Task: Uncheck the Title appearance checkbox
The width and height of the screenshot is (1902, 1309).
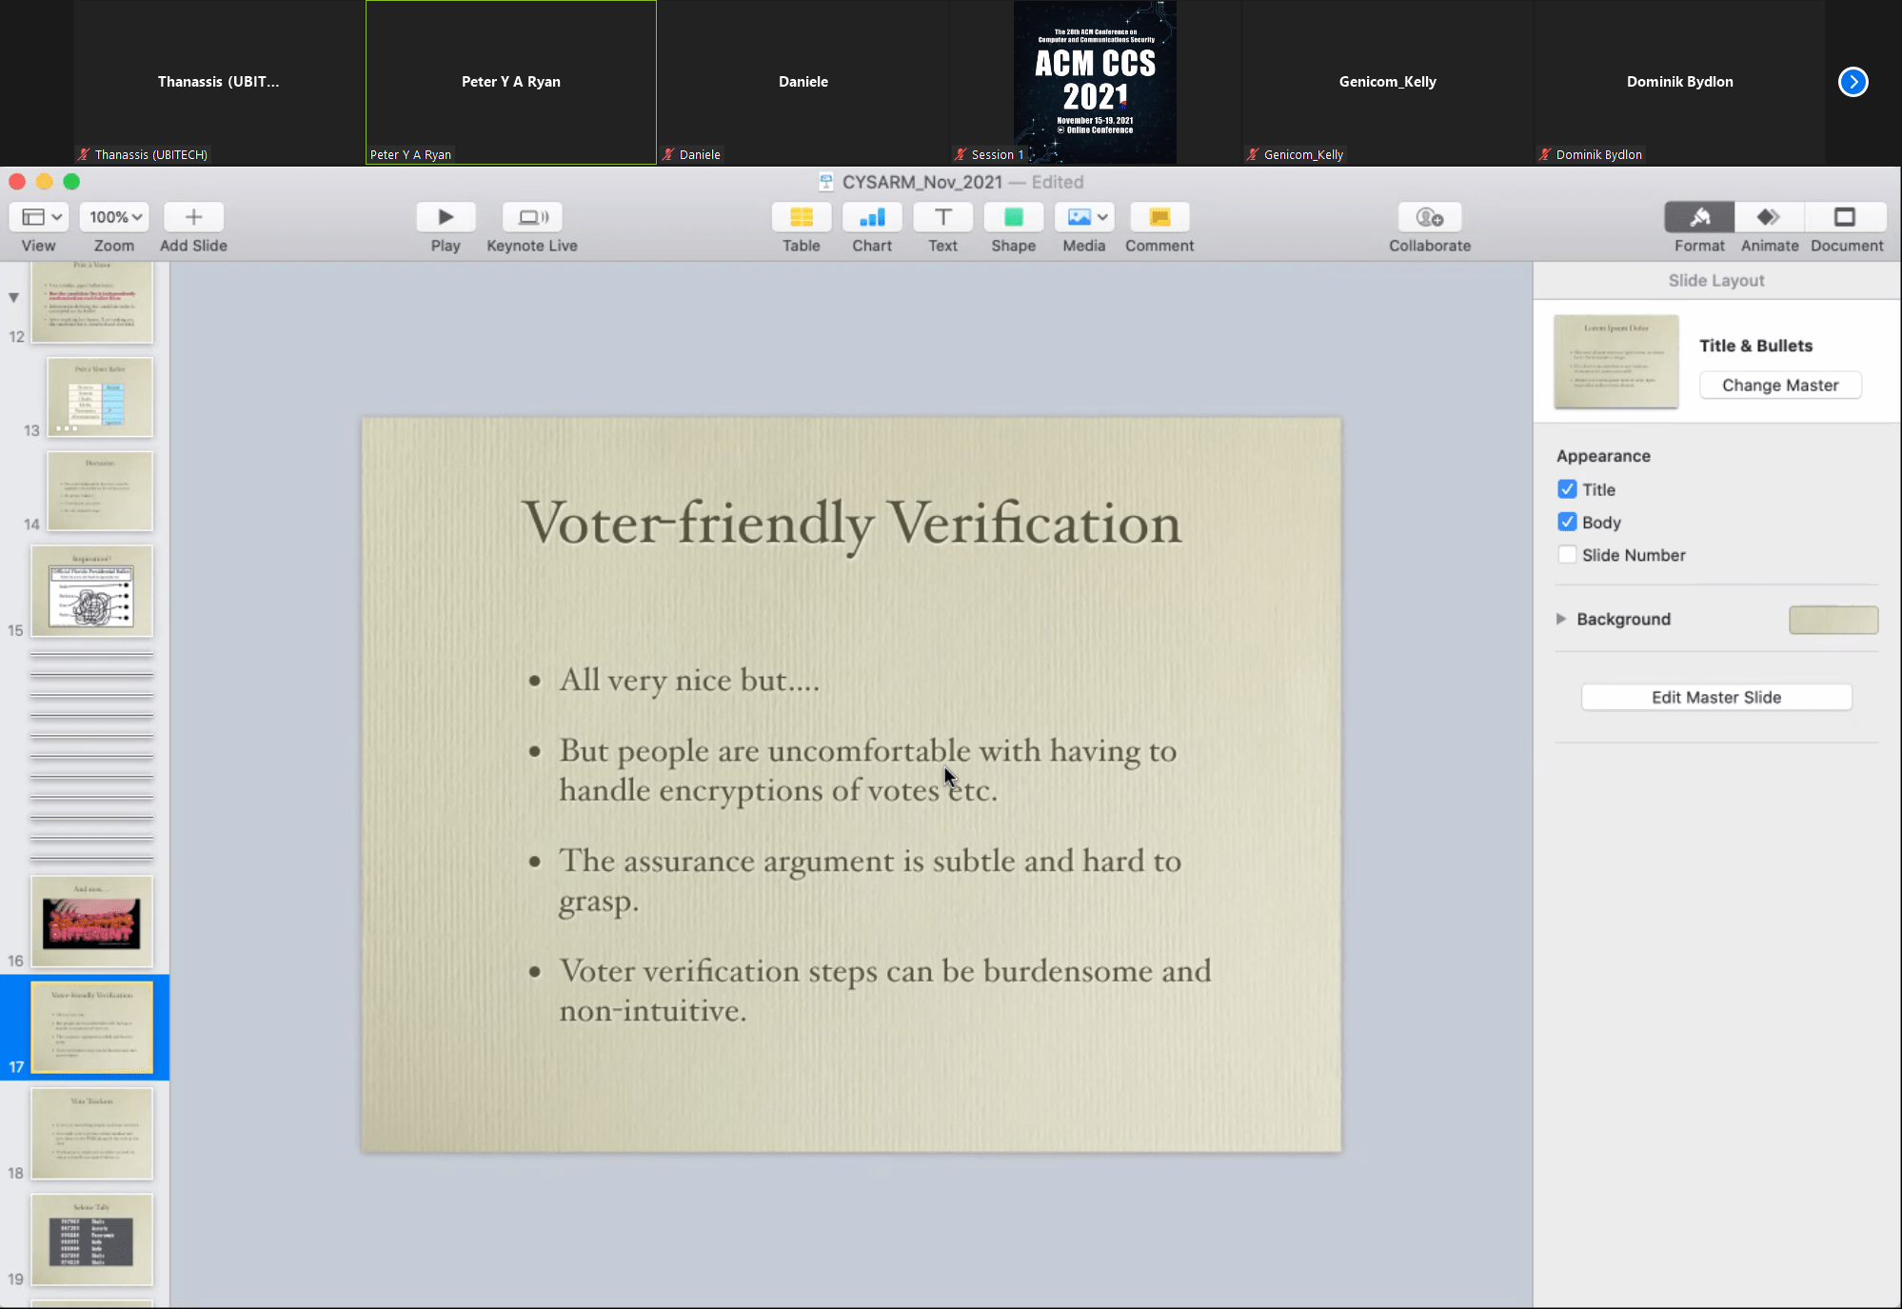Action: click(1567, 489)
